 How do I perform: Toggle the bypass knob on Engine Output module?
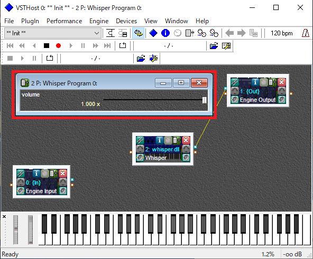click(263, 82)
